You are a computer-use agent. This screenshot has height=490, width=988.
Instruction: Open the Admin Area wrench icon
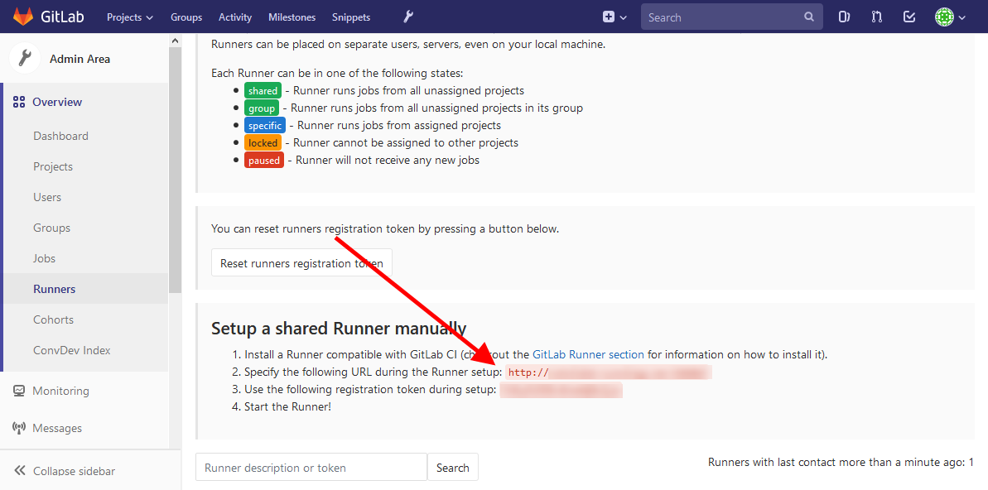409,16
